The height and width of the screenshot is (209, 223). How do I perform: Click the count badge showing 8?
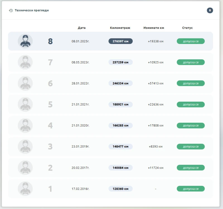[210, 11]
